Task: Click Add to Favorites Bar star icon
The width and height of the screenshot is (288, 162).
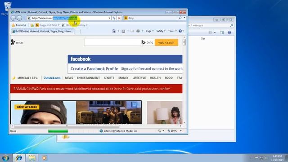Action: click(32, 25)
